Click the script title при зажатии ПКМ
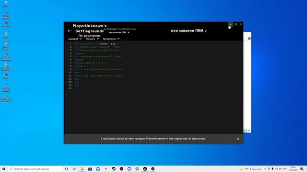The width and height of the screenshot is (307, 172). tap(187, 31)
